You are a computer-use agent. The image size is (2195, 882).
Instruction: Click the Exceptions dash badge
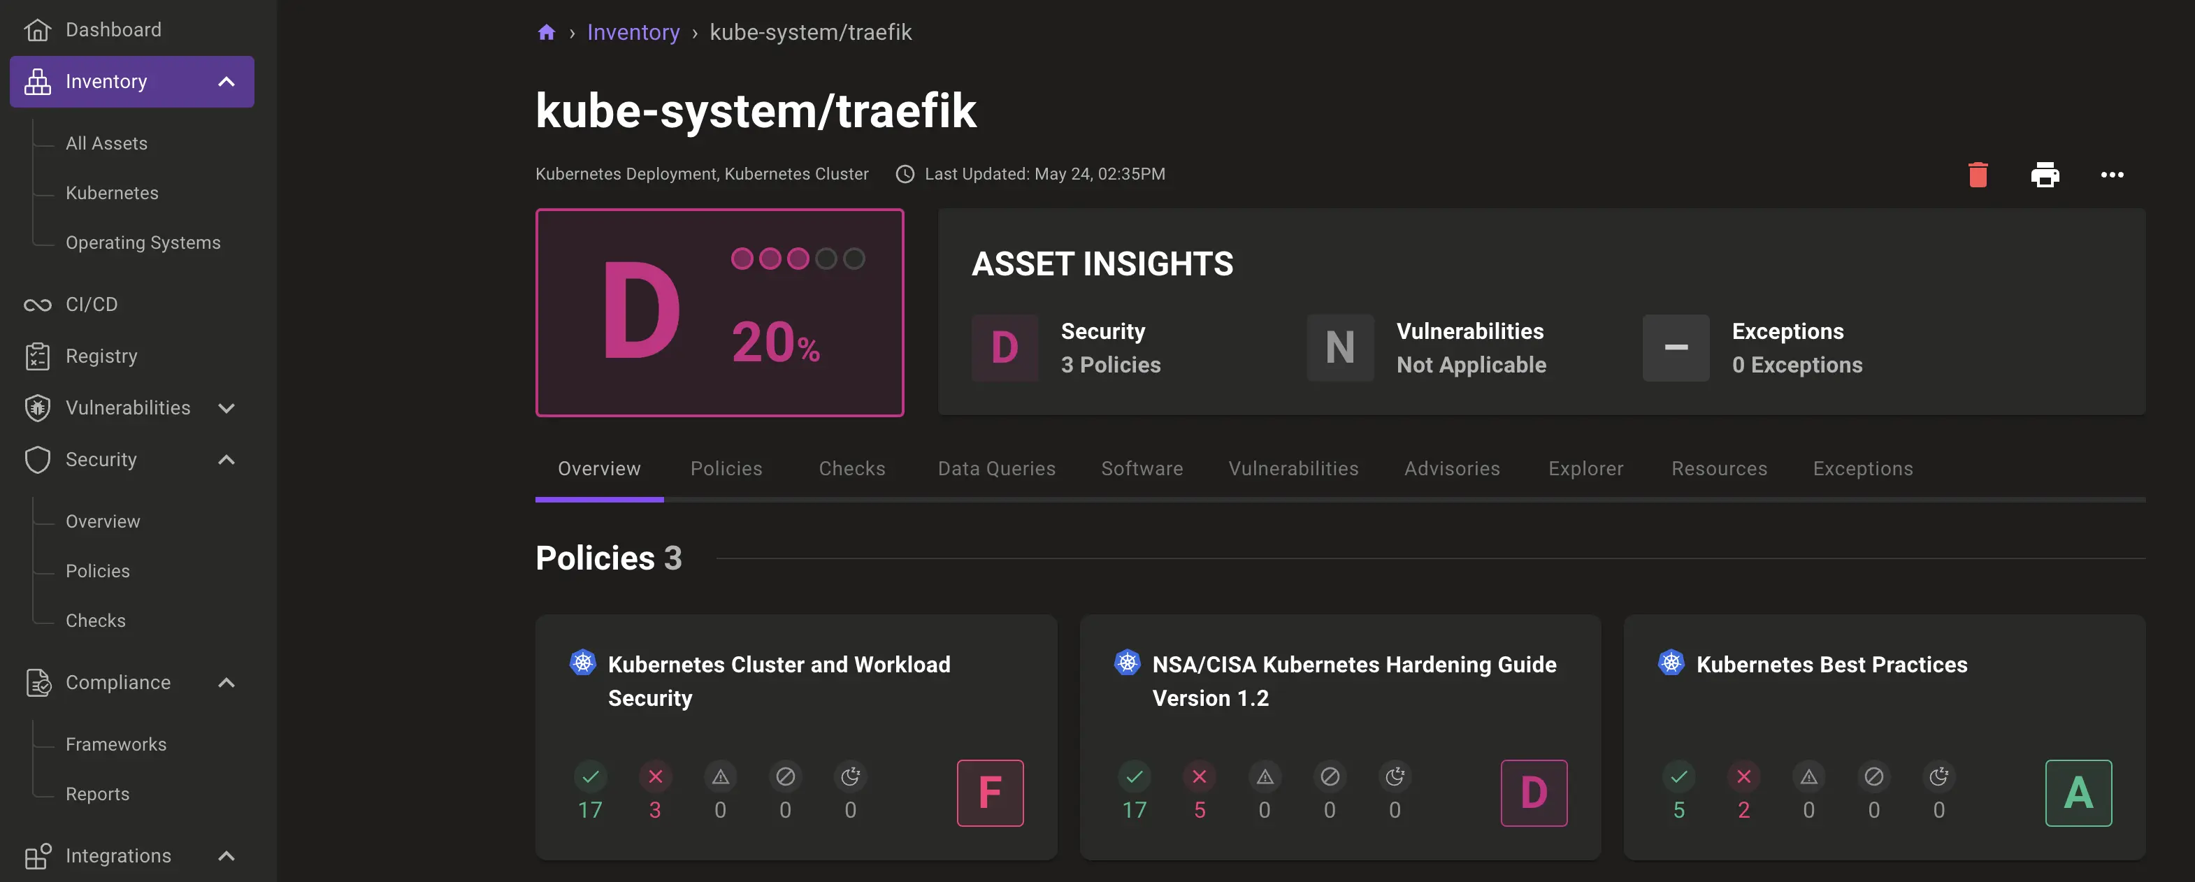(1676, 347)
